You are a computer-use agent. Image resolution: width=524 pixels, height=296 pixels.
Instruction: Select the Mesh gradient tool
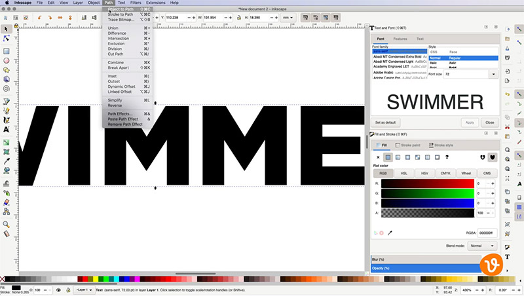pyautogui.click(x=6, y=152)
